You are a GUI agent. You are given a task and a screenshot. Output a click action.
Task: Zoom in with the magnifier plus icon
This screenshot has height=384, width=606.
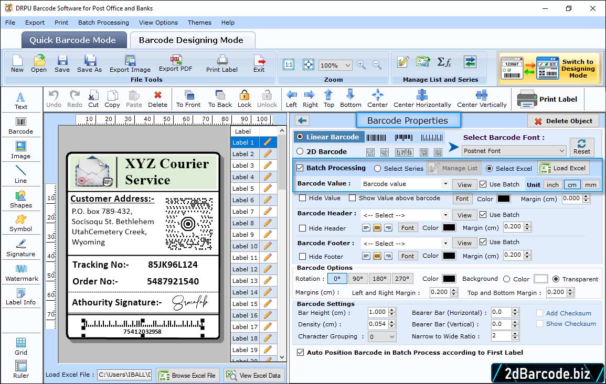click(x=362, y=65)
